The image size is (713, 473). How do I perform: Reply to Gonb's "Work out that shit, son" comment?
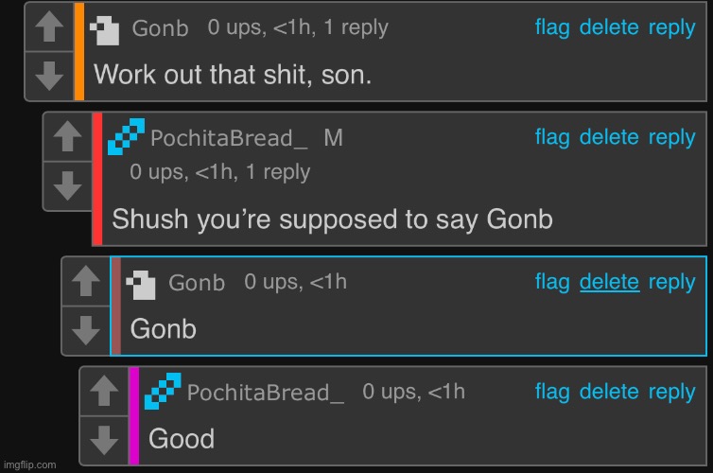tap(671, 27)
